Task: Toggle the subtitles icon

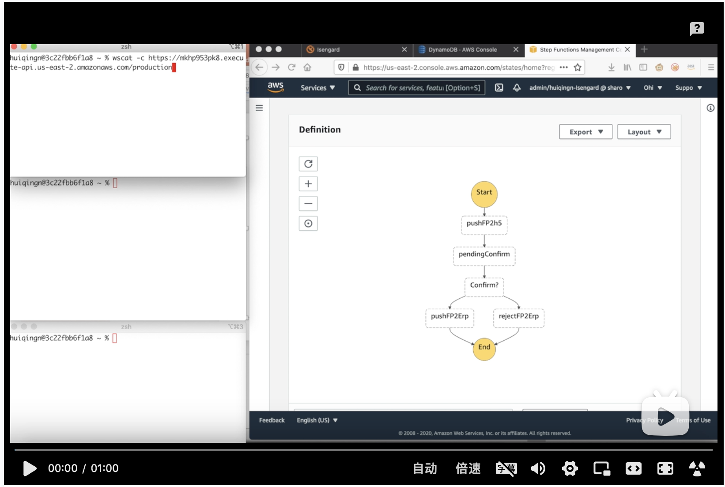Action: [506, 468]
